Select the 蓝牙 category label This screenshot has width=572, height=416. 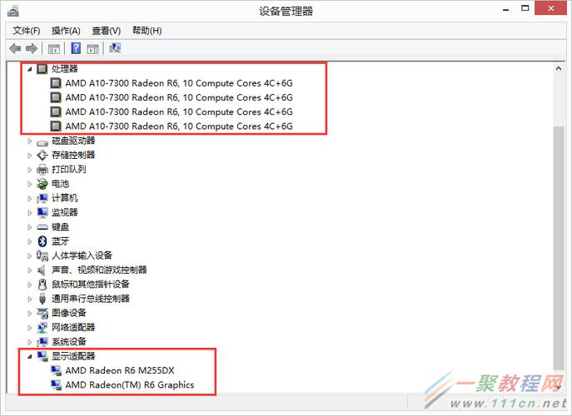(x=60, y=241)
